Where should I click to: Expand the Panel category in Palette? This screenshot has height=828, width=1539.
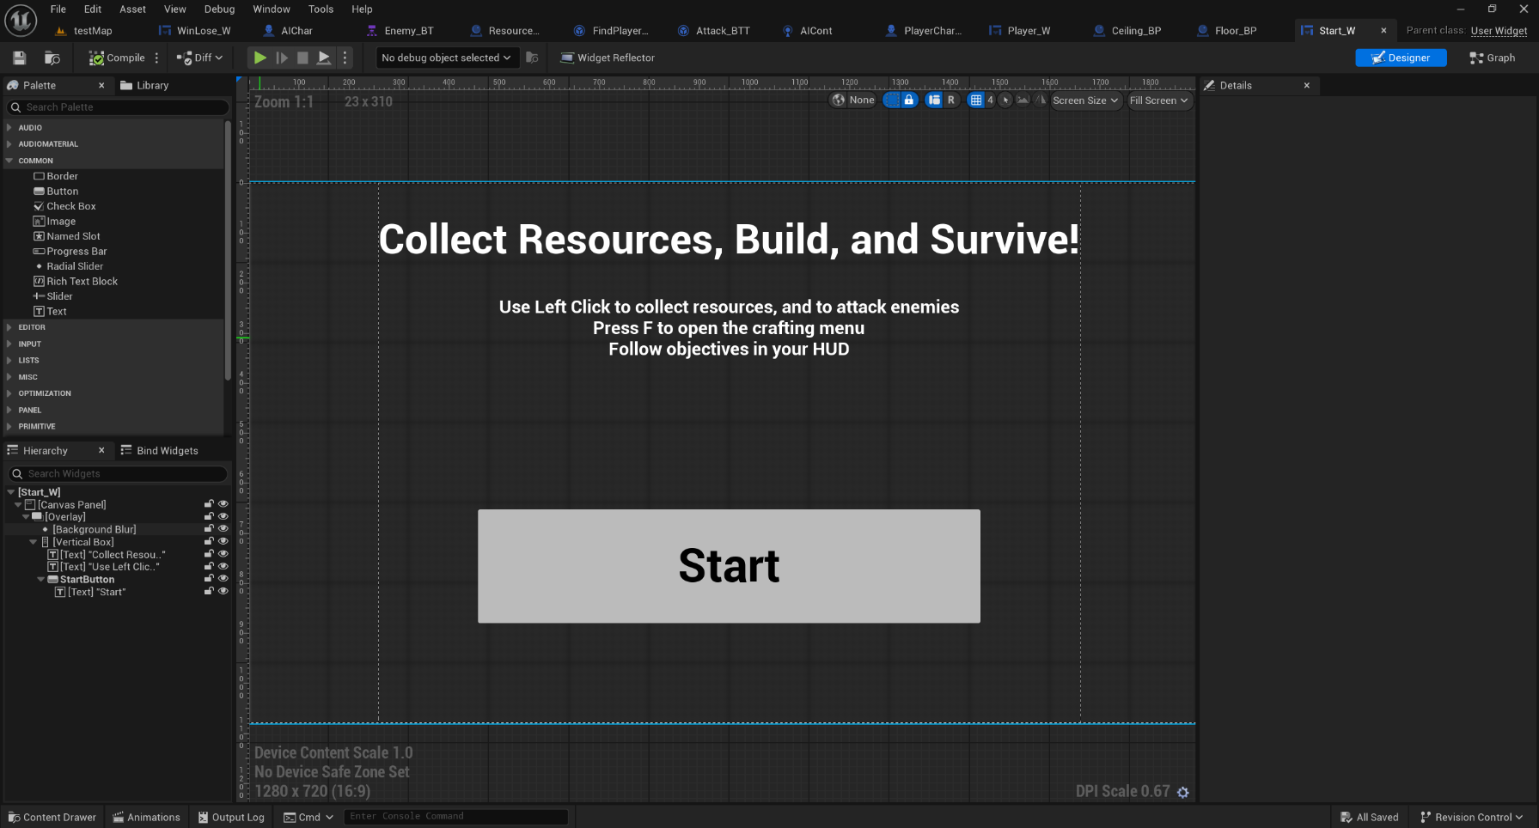point(30,410)
